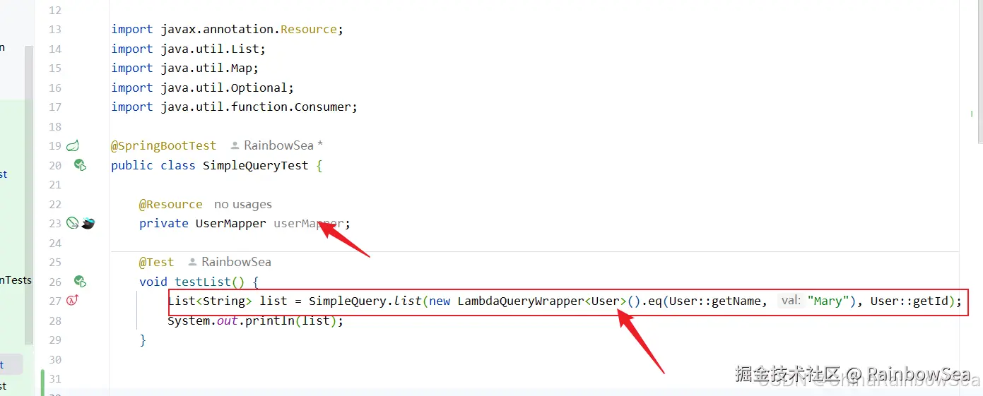Click the @Test annotation
Screen dimensions: 983x396
(x=156, y=262)
